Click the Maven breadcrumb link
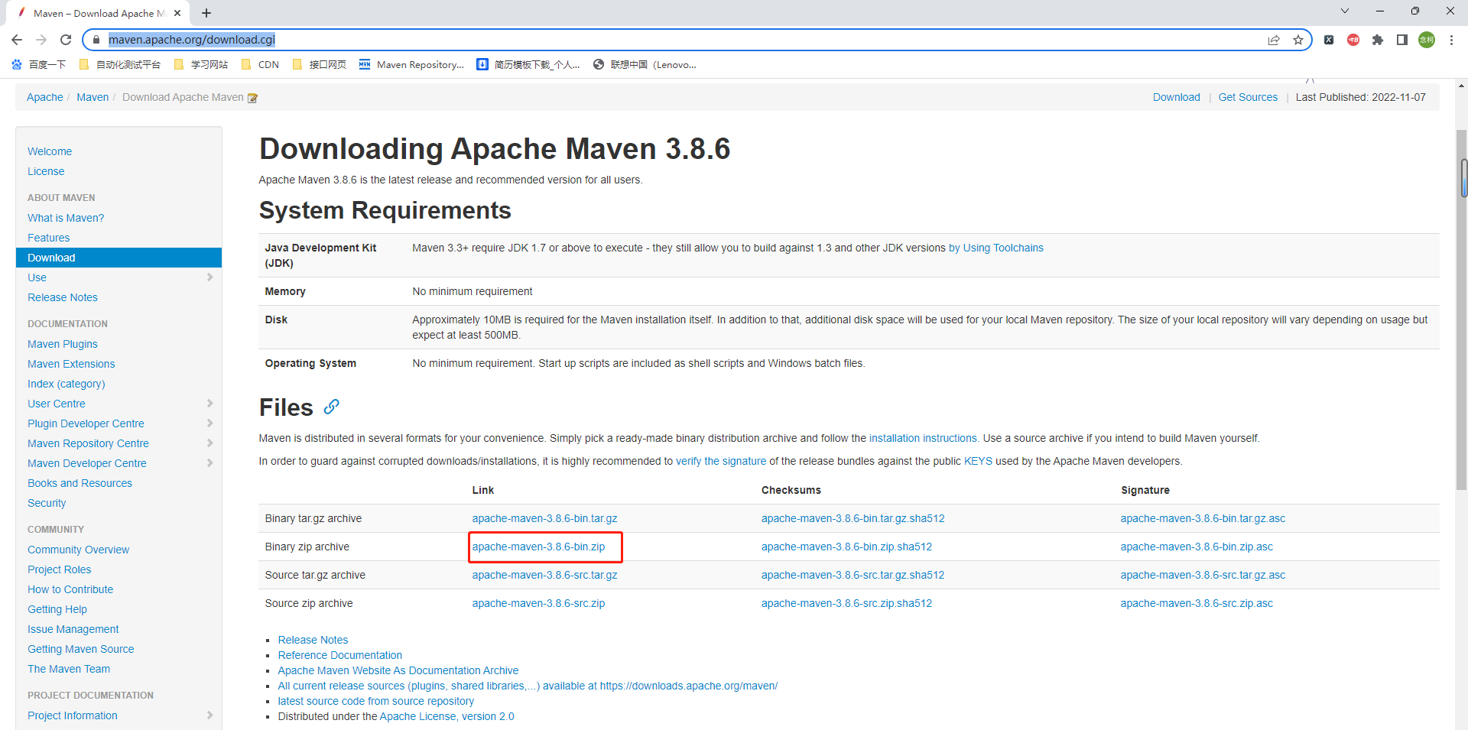 coord(93,97)
